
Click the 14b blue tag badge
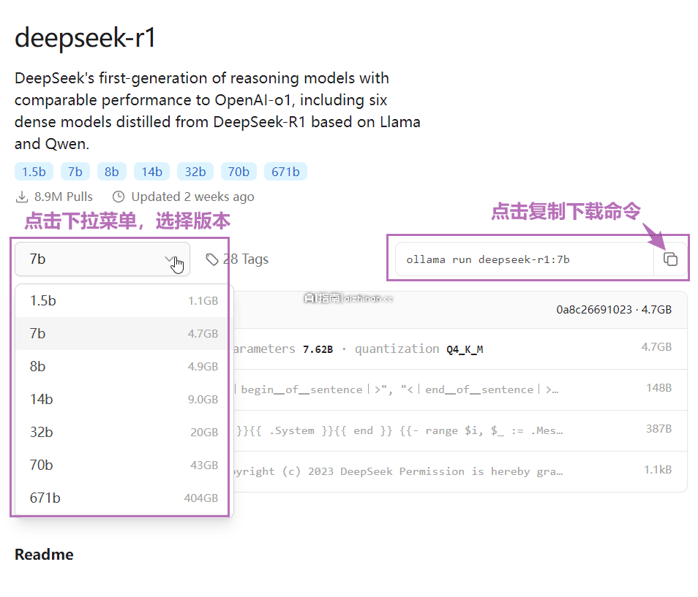pyautogui.click(x=151, y=172)
